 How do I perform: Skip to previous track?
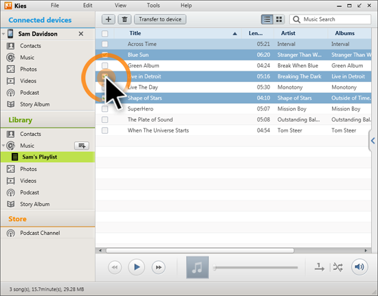coord(115,267)
